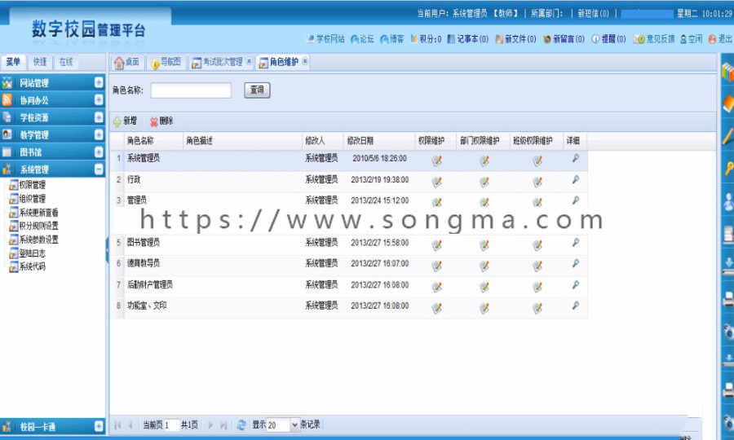Close the 考试批次管理 tab
Screen dimensions: 734x440
coord(249,61)
